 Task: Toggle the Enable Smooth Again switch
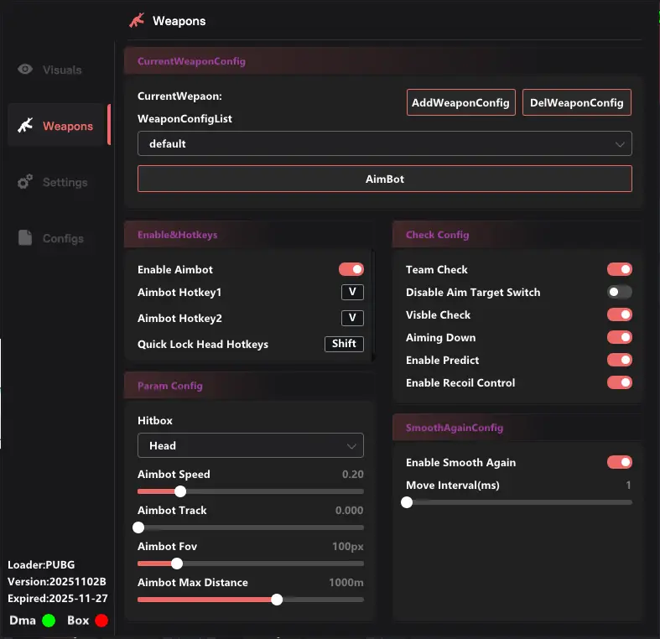pos(619,462)
